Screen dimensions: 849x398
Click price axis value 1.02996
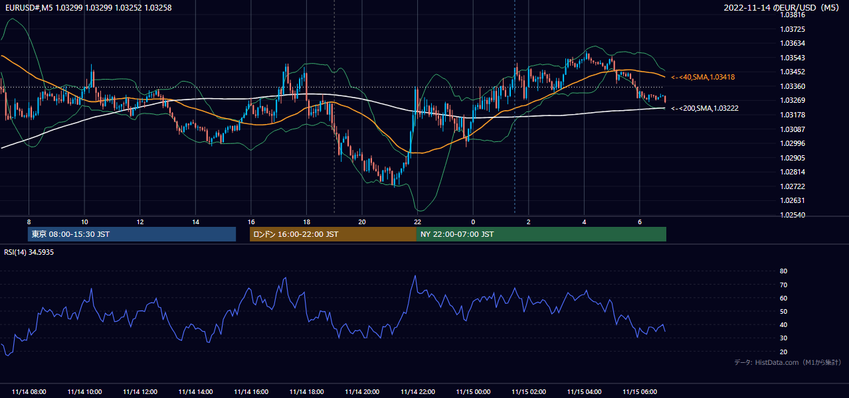click(x=793, y=143)
